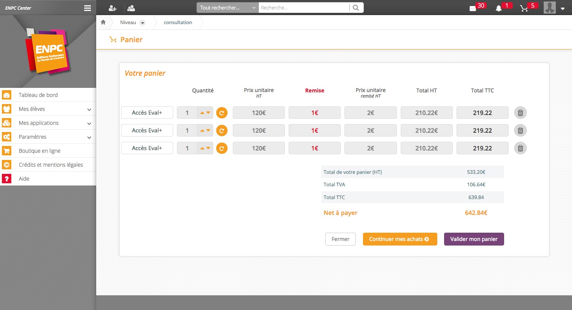Screen dimensions: 572x310
Task: Click the hamburger menu icon in sidebar header
Action: coord(87,8)
